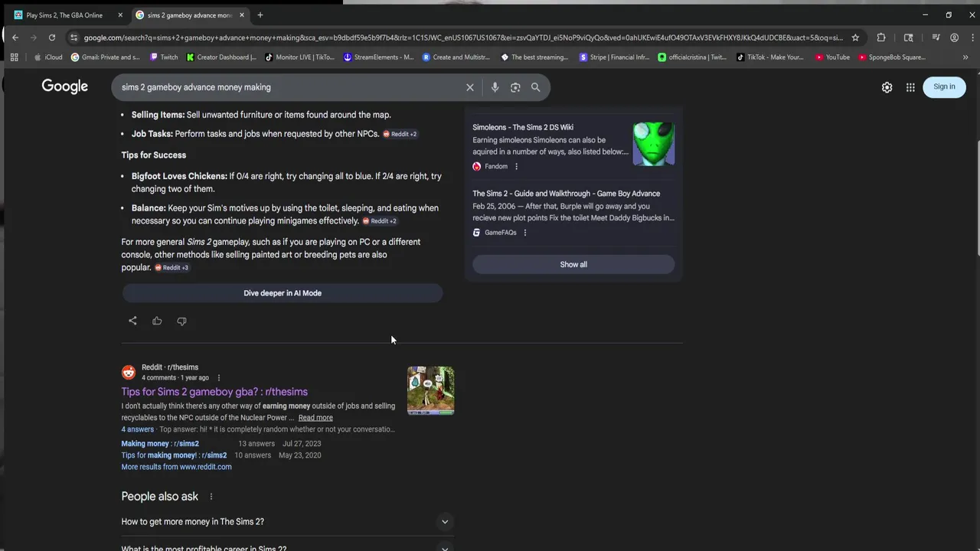Screen dimensions: 980x551
Task: Click the browser address bar URL
Action: point(463,37)
